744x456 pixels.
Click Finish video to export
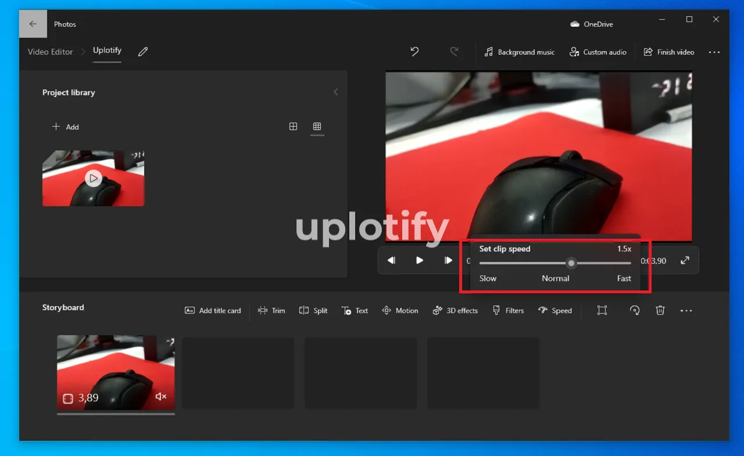(669, 52)
